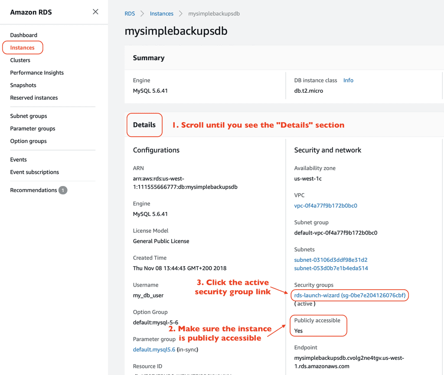Go to Parameter groups
444x375 pixels.
pos(33,129)
